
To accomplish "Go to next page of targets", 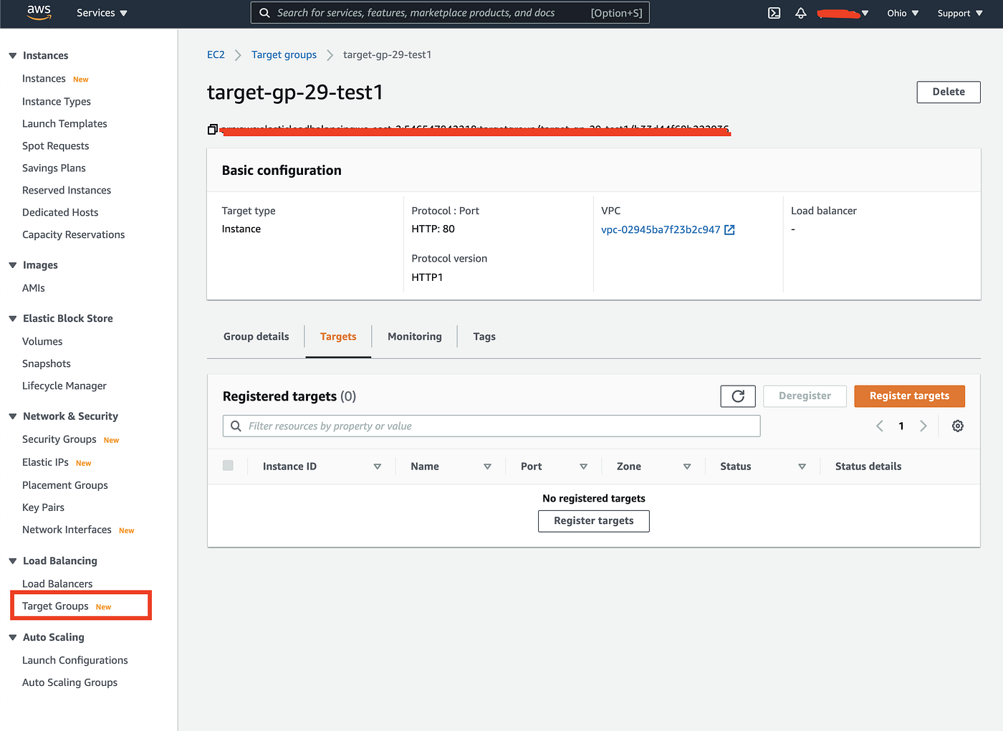I will click(923, 426).
